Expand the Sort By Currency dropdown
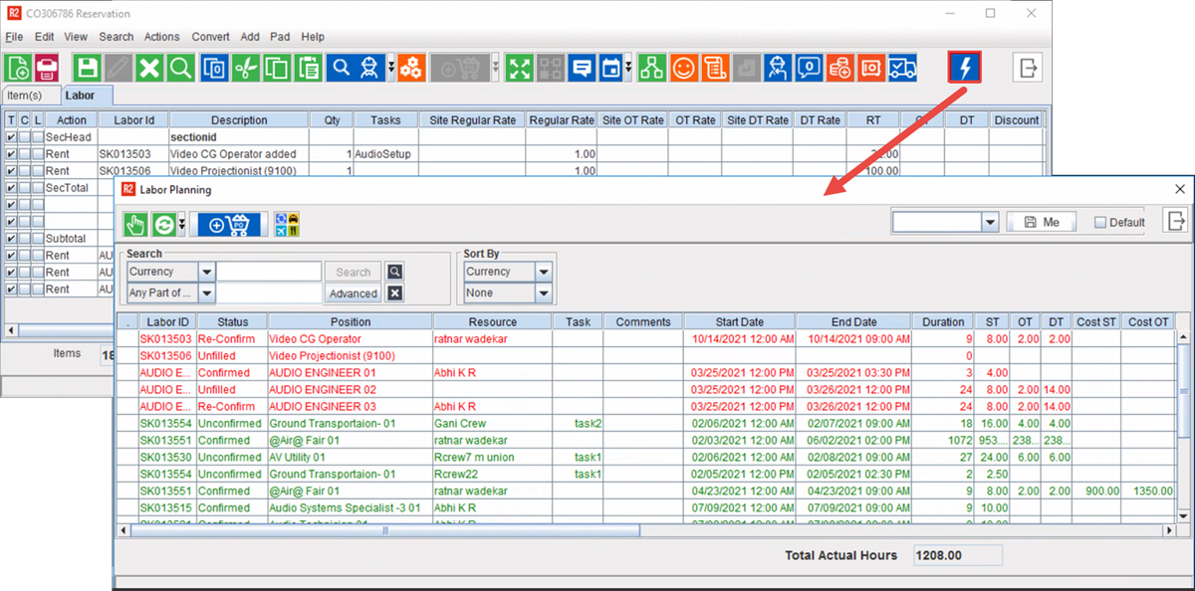Screen dimensions: 1195x591 (x=544, y=272)
